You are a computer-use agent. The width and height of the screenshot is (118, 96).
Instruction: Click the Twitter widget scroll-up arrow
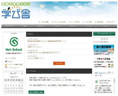114,79
